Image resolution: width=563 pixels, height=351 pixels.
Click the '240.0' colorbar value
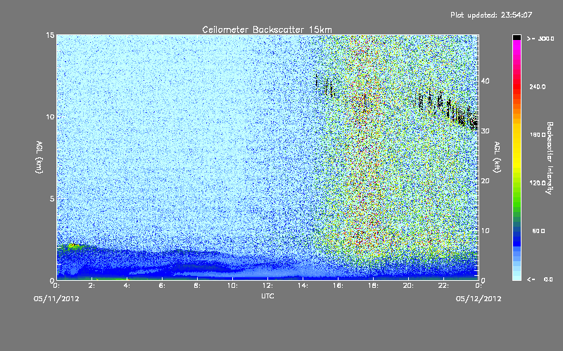coord(538,87)
